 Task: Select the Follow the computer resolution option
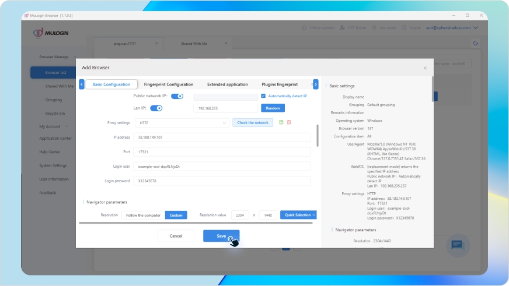pos(143,215)
